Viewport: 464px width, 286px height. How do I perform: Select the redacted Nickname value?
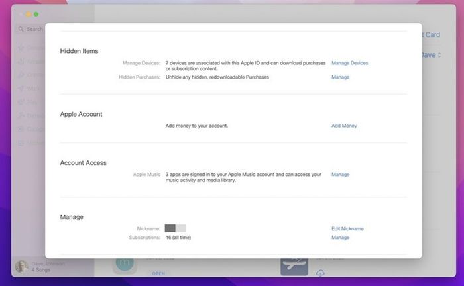[x=175, y=228]
